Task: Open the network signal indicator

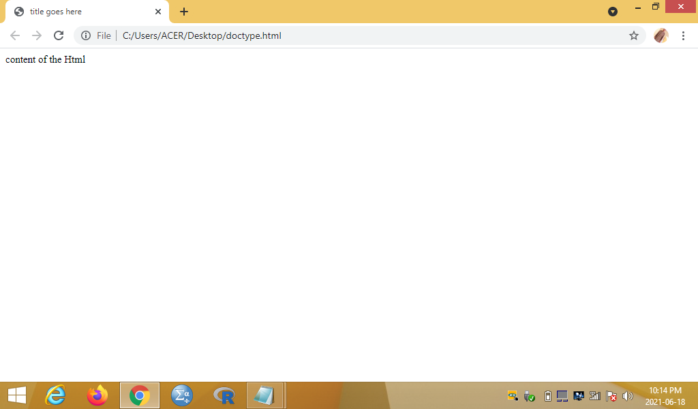Action: click(594, 395)
